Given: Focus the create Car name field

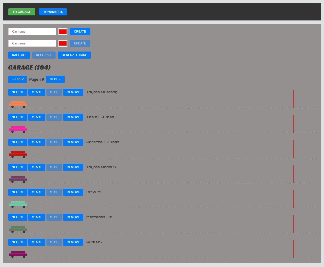Looking at the screenshot, I should pos(32,32).
